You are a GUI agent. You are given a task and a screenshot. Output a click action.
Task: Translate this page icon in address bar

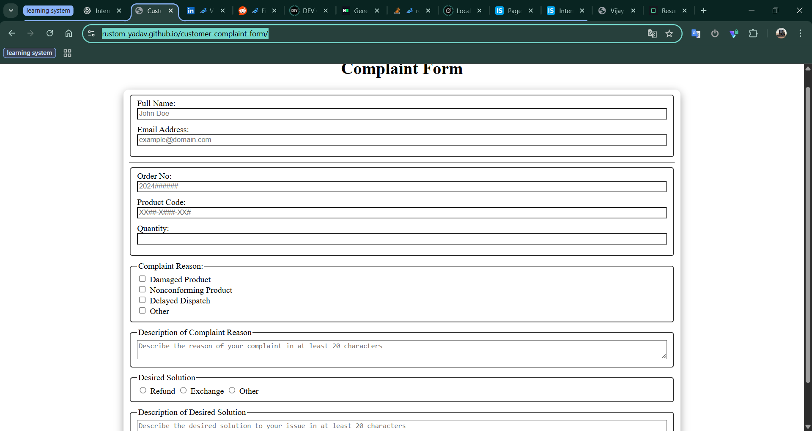(652, 33)
